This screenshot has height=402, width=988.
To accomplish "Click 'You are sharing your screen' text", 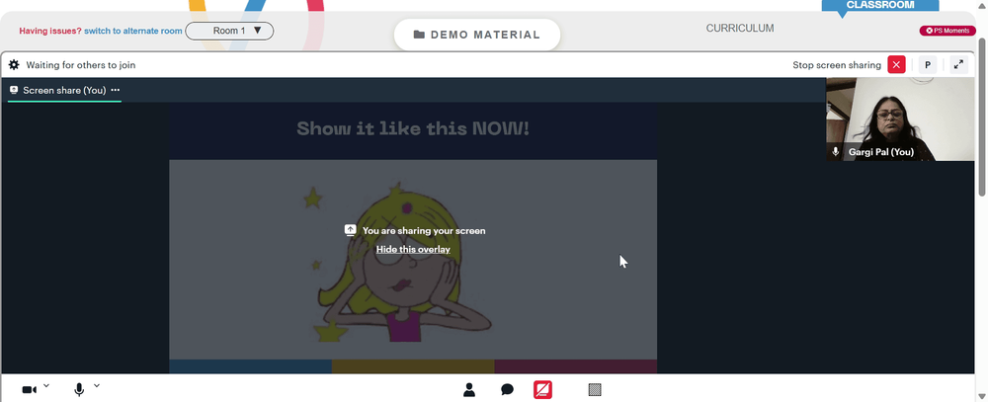I will tap(424, 230).
